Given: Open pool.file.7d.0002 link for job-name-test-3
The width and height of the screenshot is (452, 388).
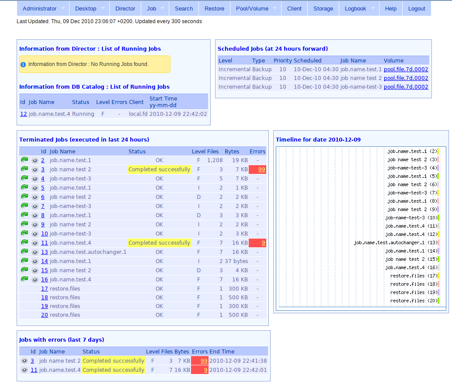Looking at the screenshot, I should pos(406,87).
